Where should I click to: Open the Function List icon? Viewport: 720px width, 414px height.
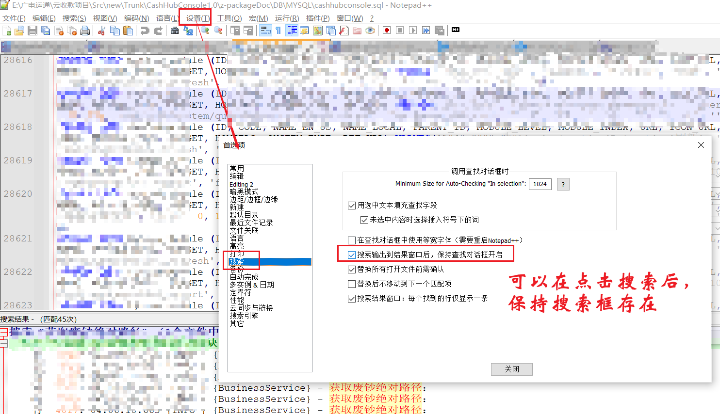[x=344, y=31]
